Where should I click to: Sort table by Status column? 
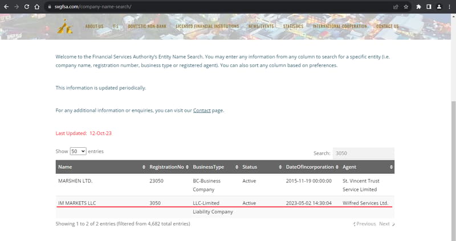(262, 167)
